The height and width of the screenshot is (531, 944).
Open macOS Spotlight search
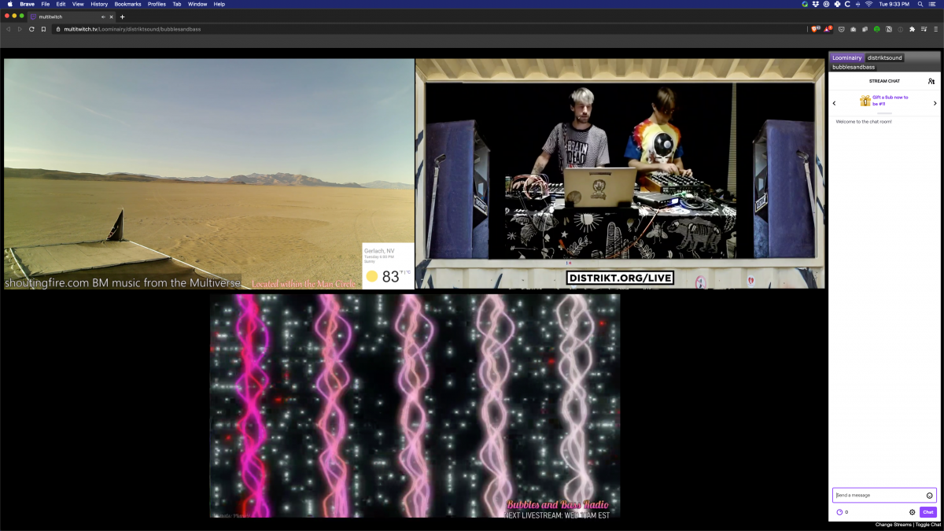pos(920,4)
